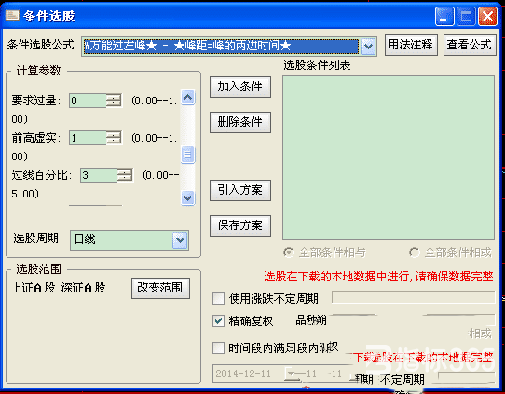The width and height of the screenshot is (505, 394).
Task: Click the 上证A股 深证A股 range text
Action: (59, 288)
